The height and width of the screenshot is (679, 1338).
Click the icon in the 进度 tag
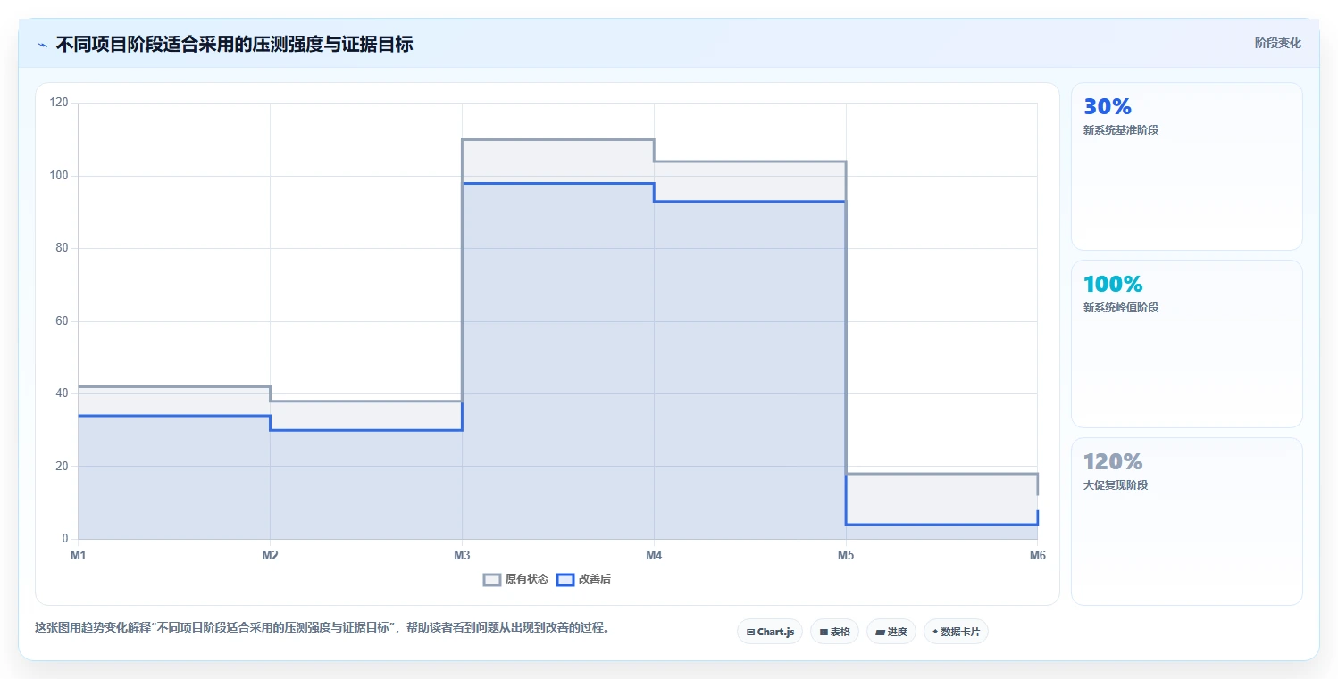click(x=880, y=632)
